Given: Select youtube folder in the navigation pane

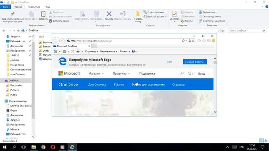Looking at the screenshot, I should tap(15, 60).
